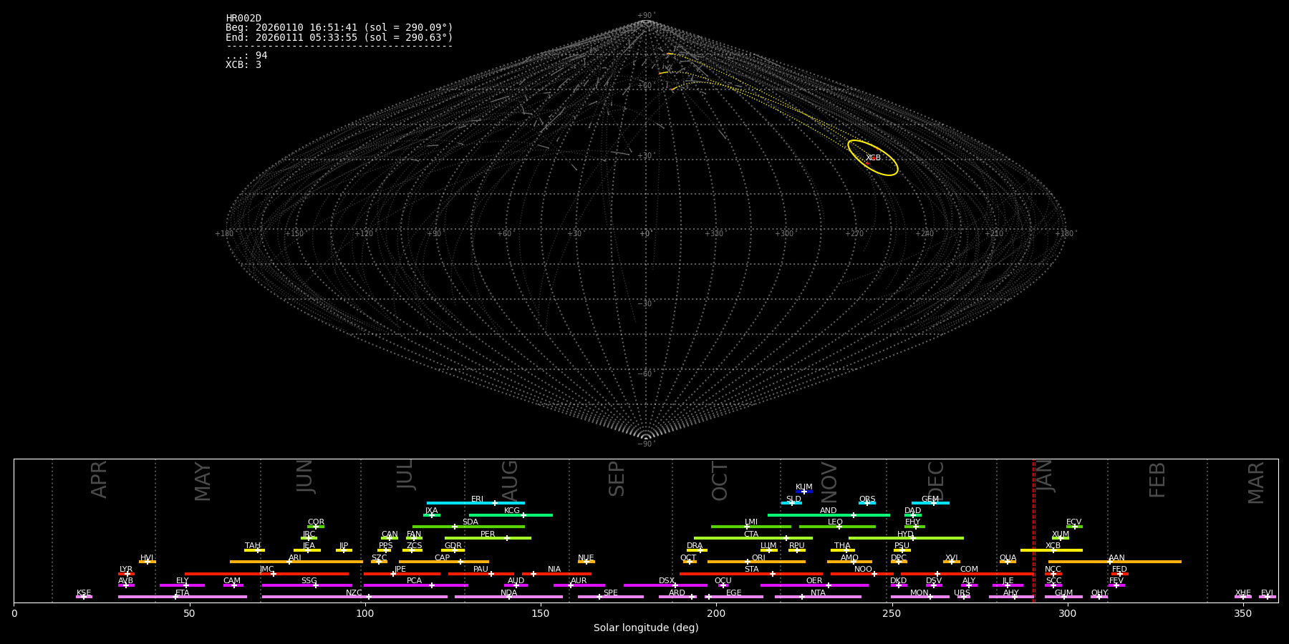Click the NUE shower label
1289x644 pixels.
click(x=586, y=558)
